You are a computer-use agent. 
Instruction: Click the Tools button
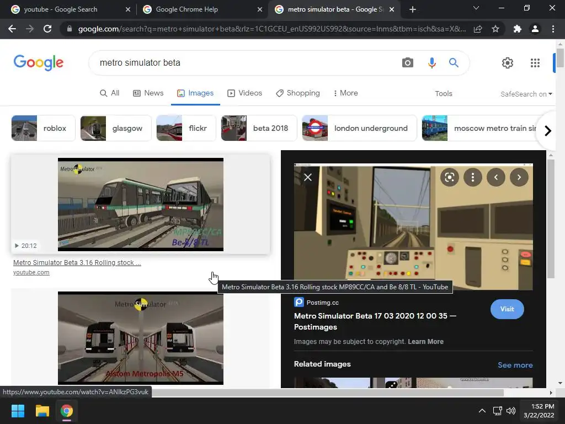pos(444,94)
